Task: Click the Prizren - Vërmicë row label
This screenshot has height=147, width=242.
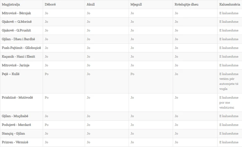Action: coord(15,142)
